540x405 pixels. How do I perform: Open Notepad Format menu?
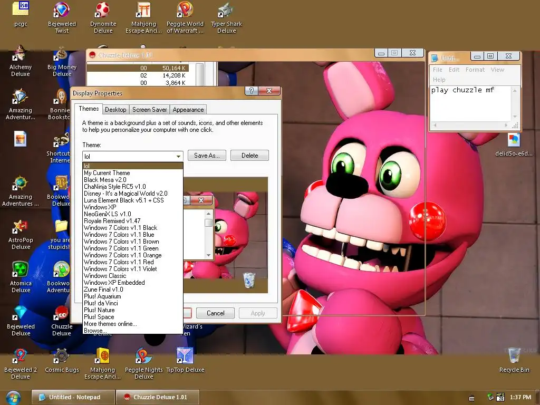(475, 70)
